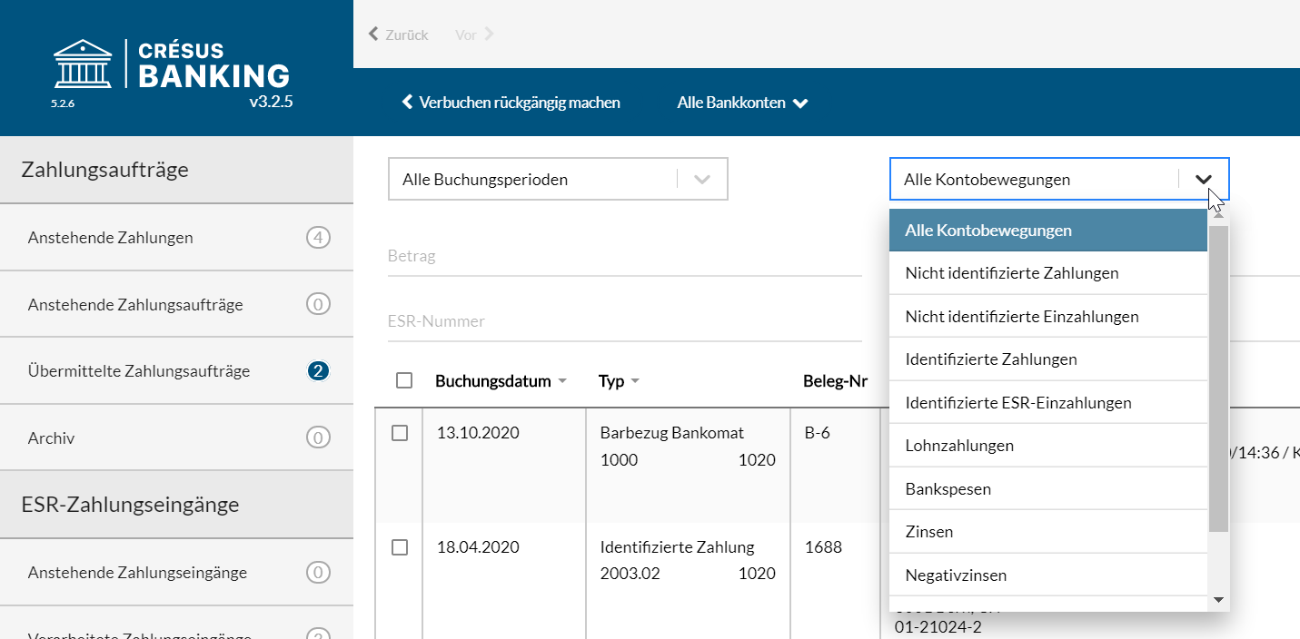1300x639 pixels.
Task: Click the count badge 4 for Anstehende Zahlungen
Action: point(318,238)
